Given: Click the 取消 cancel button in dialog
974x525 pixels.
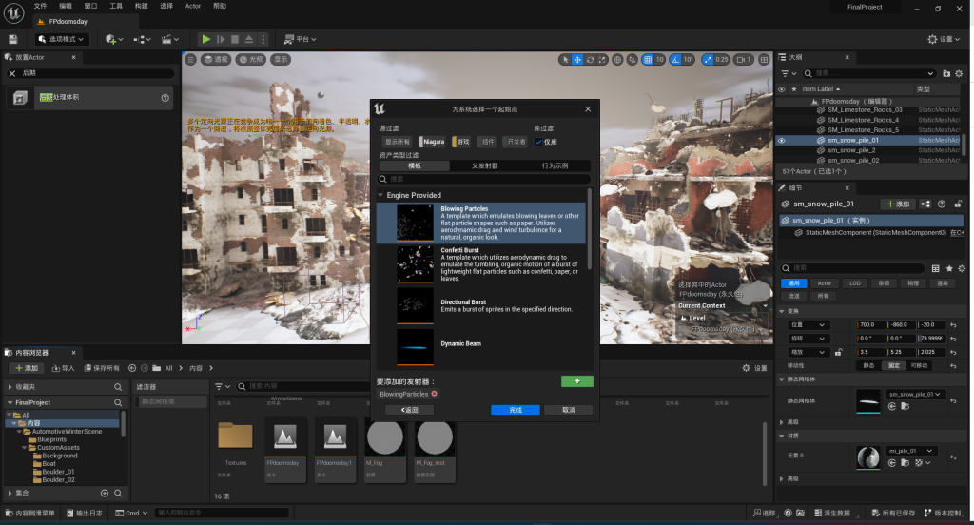Looking at the screenshot, I should [569, 410].
